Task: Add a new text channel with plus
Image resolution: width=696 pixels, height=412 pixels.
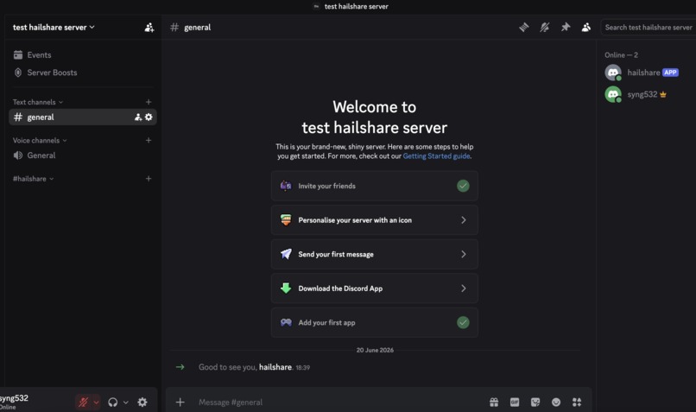Action: point(149,102)
